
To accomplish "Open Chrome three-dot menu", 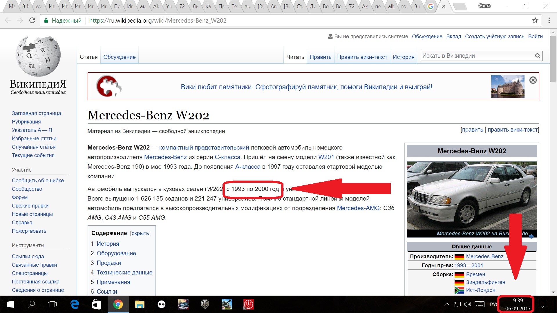I will click(549, 20).
